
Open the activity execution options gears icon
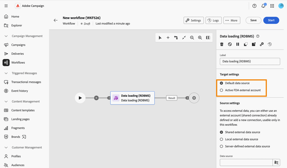262,44
